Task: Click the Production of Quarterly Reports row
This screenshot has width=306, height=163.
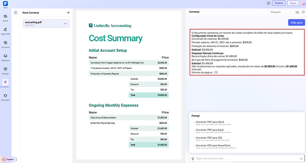Action: coord(129,74)
